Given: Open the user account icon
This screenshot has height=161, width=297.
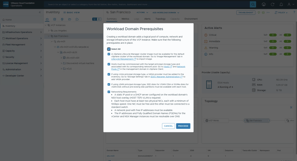Looking at the screenshot, I should (x=289, y=4).
